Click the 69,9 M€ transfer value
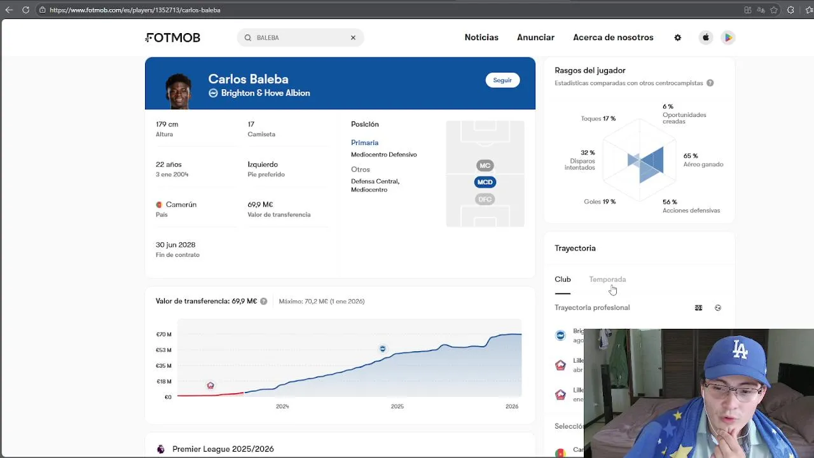 [260, 205]
